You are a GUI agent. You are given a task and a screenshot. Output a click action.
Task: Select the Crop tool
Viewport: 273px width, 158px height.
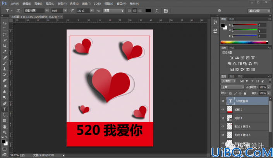click(5, 46)
